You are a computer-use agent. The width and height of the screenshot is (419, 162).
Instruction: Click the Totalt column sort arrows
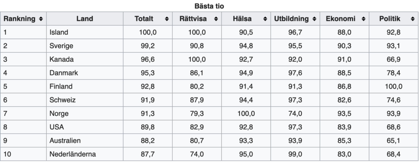pyautogui.click(x=167, y=19)
